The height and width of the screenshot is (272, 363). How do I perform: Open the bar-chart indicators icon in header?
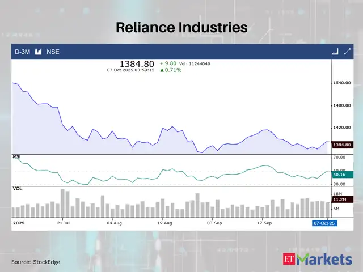(x=335, y=52)
